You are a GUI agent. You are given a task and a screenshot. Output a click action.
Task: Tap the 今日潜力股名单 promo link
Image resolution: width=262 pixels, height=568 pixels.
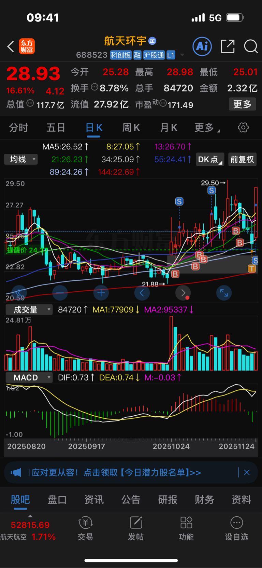[x=160, y=473]
